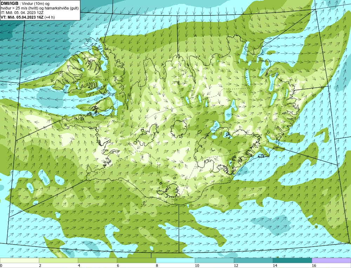Image resolution: width=351 pixels, height=268 pixels.
Task: Click the 10–12 m/s turquoise legend swatch
Action: click(214, 260)
